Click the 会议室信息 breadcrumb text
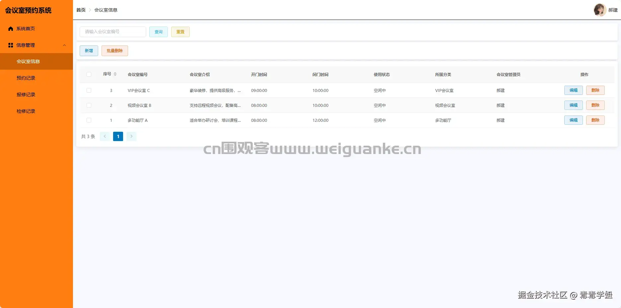The width and height of the screenshot is (621, 308). pyautogui.click(x=106, y=10)
